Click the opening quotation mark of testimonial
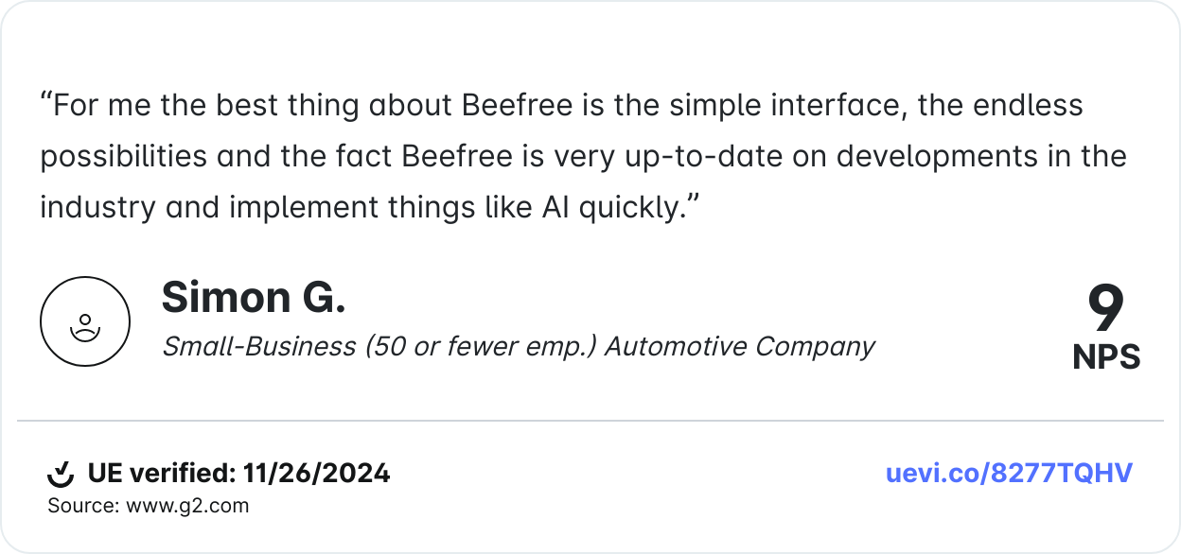Image resolution: width=1181 pixels, height=554 pixels. pyautogui.click(x=45, y=104)
